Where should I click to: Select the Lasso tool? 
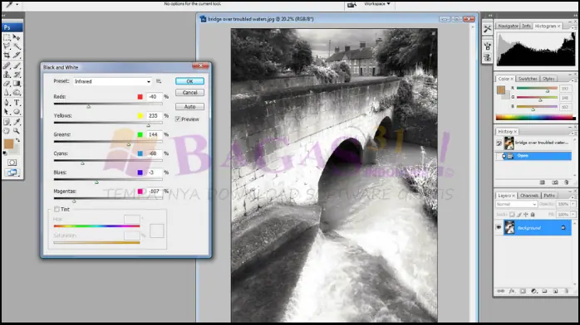pyautogui.click(x=7, y=46)
